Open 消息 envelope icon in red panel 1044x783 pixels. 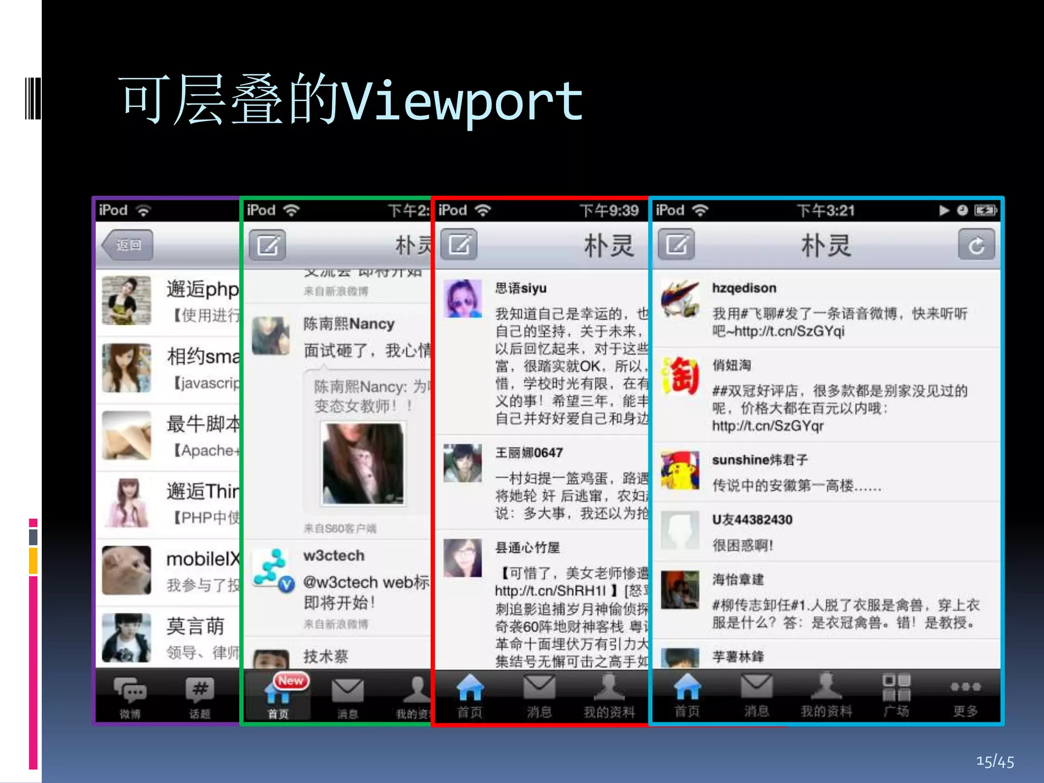(539, 696)
